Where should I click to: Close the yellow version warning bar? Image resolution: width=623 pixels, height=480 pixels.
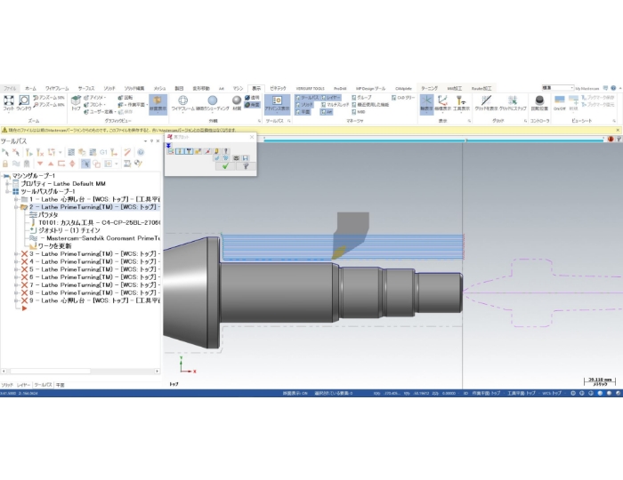[618, 130]
